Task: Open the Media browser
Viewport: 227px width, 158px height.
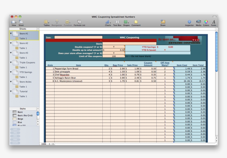Action: coord(198,23)
